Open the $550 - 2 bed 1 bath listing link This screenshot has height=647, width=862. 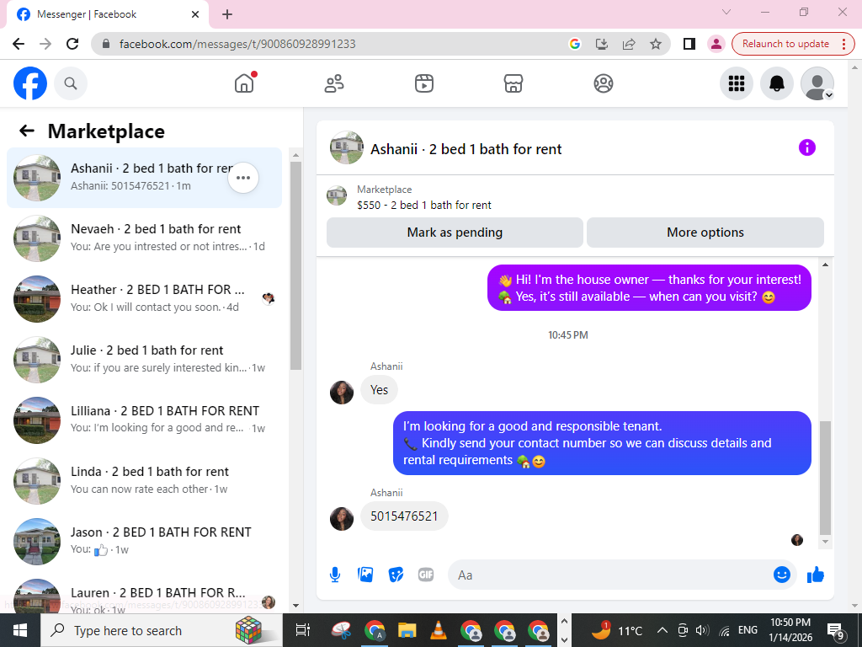[424, 205]
